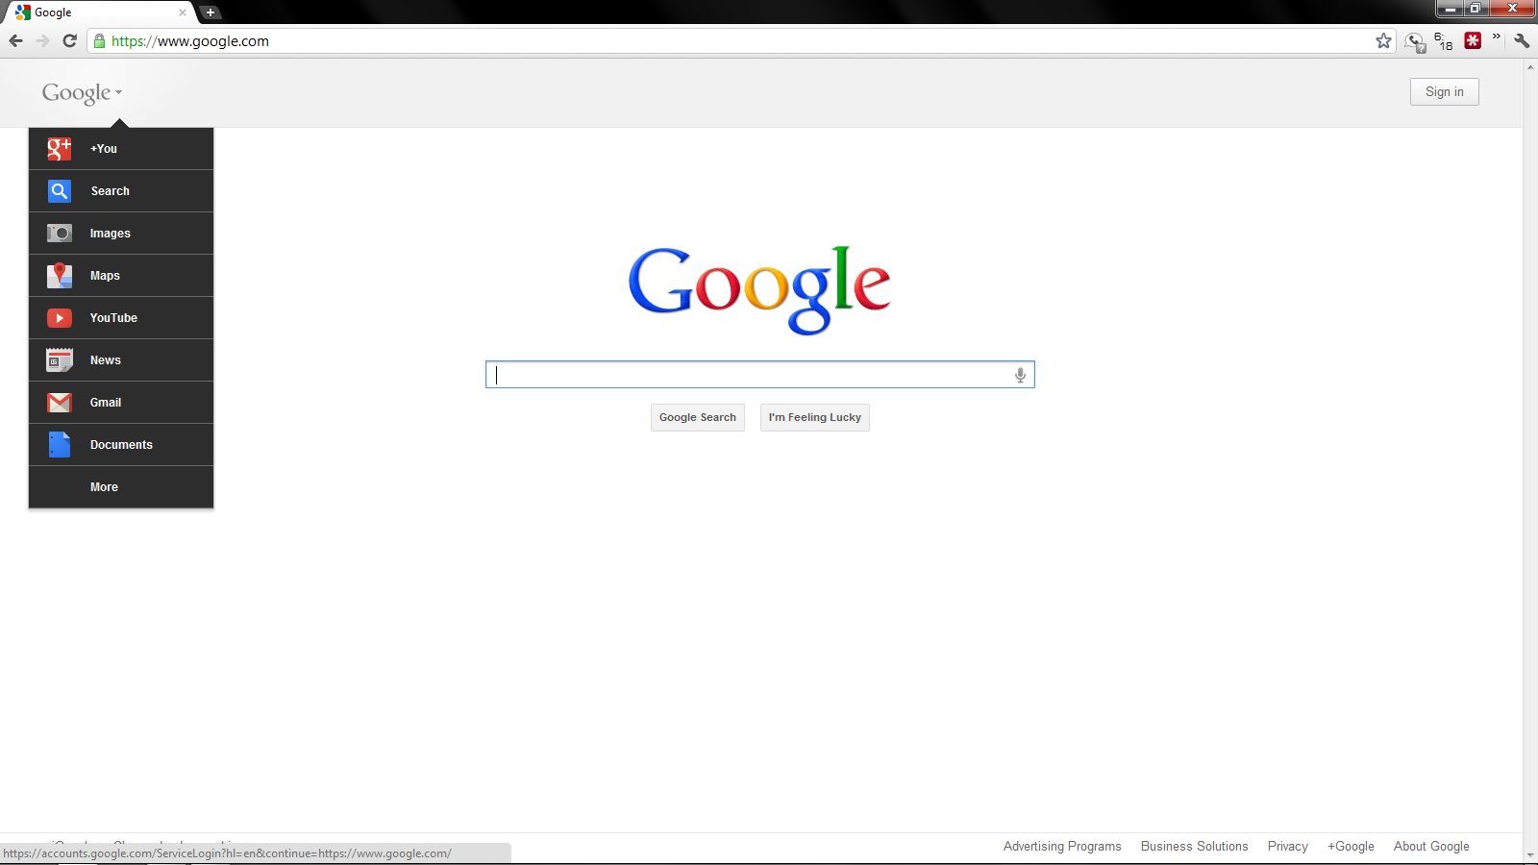Select the +You Google+ icon
Image resolution: width=1538 pixels, height=865 pixels.
(x=59, y=149)
